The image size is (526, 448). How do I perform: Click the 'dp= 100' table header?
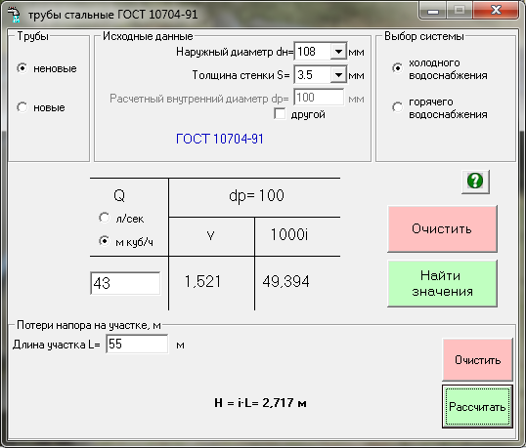[256, 195]
